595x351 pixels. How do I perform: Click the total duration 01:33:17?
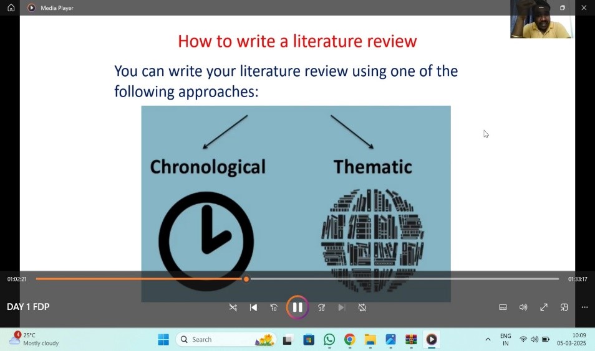pos(578,279)
